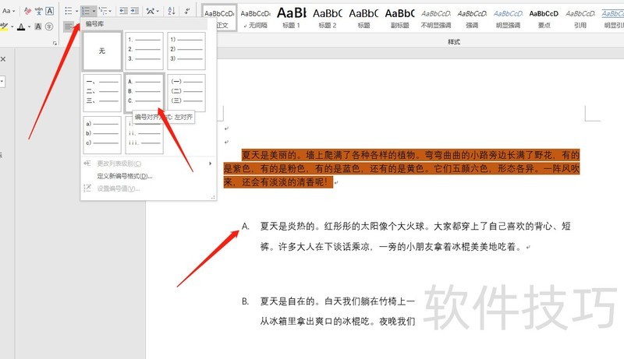
Task: Select the 无 numbering option
Action: point(102,49)
